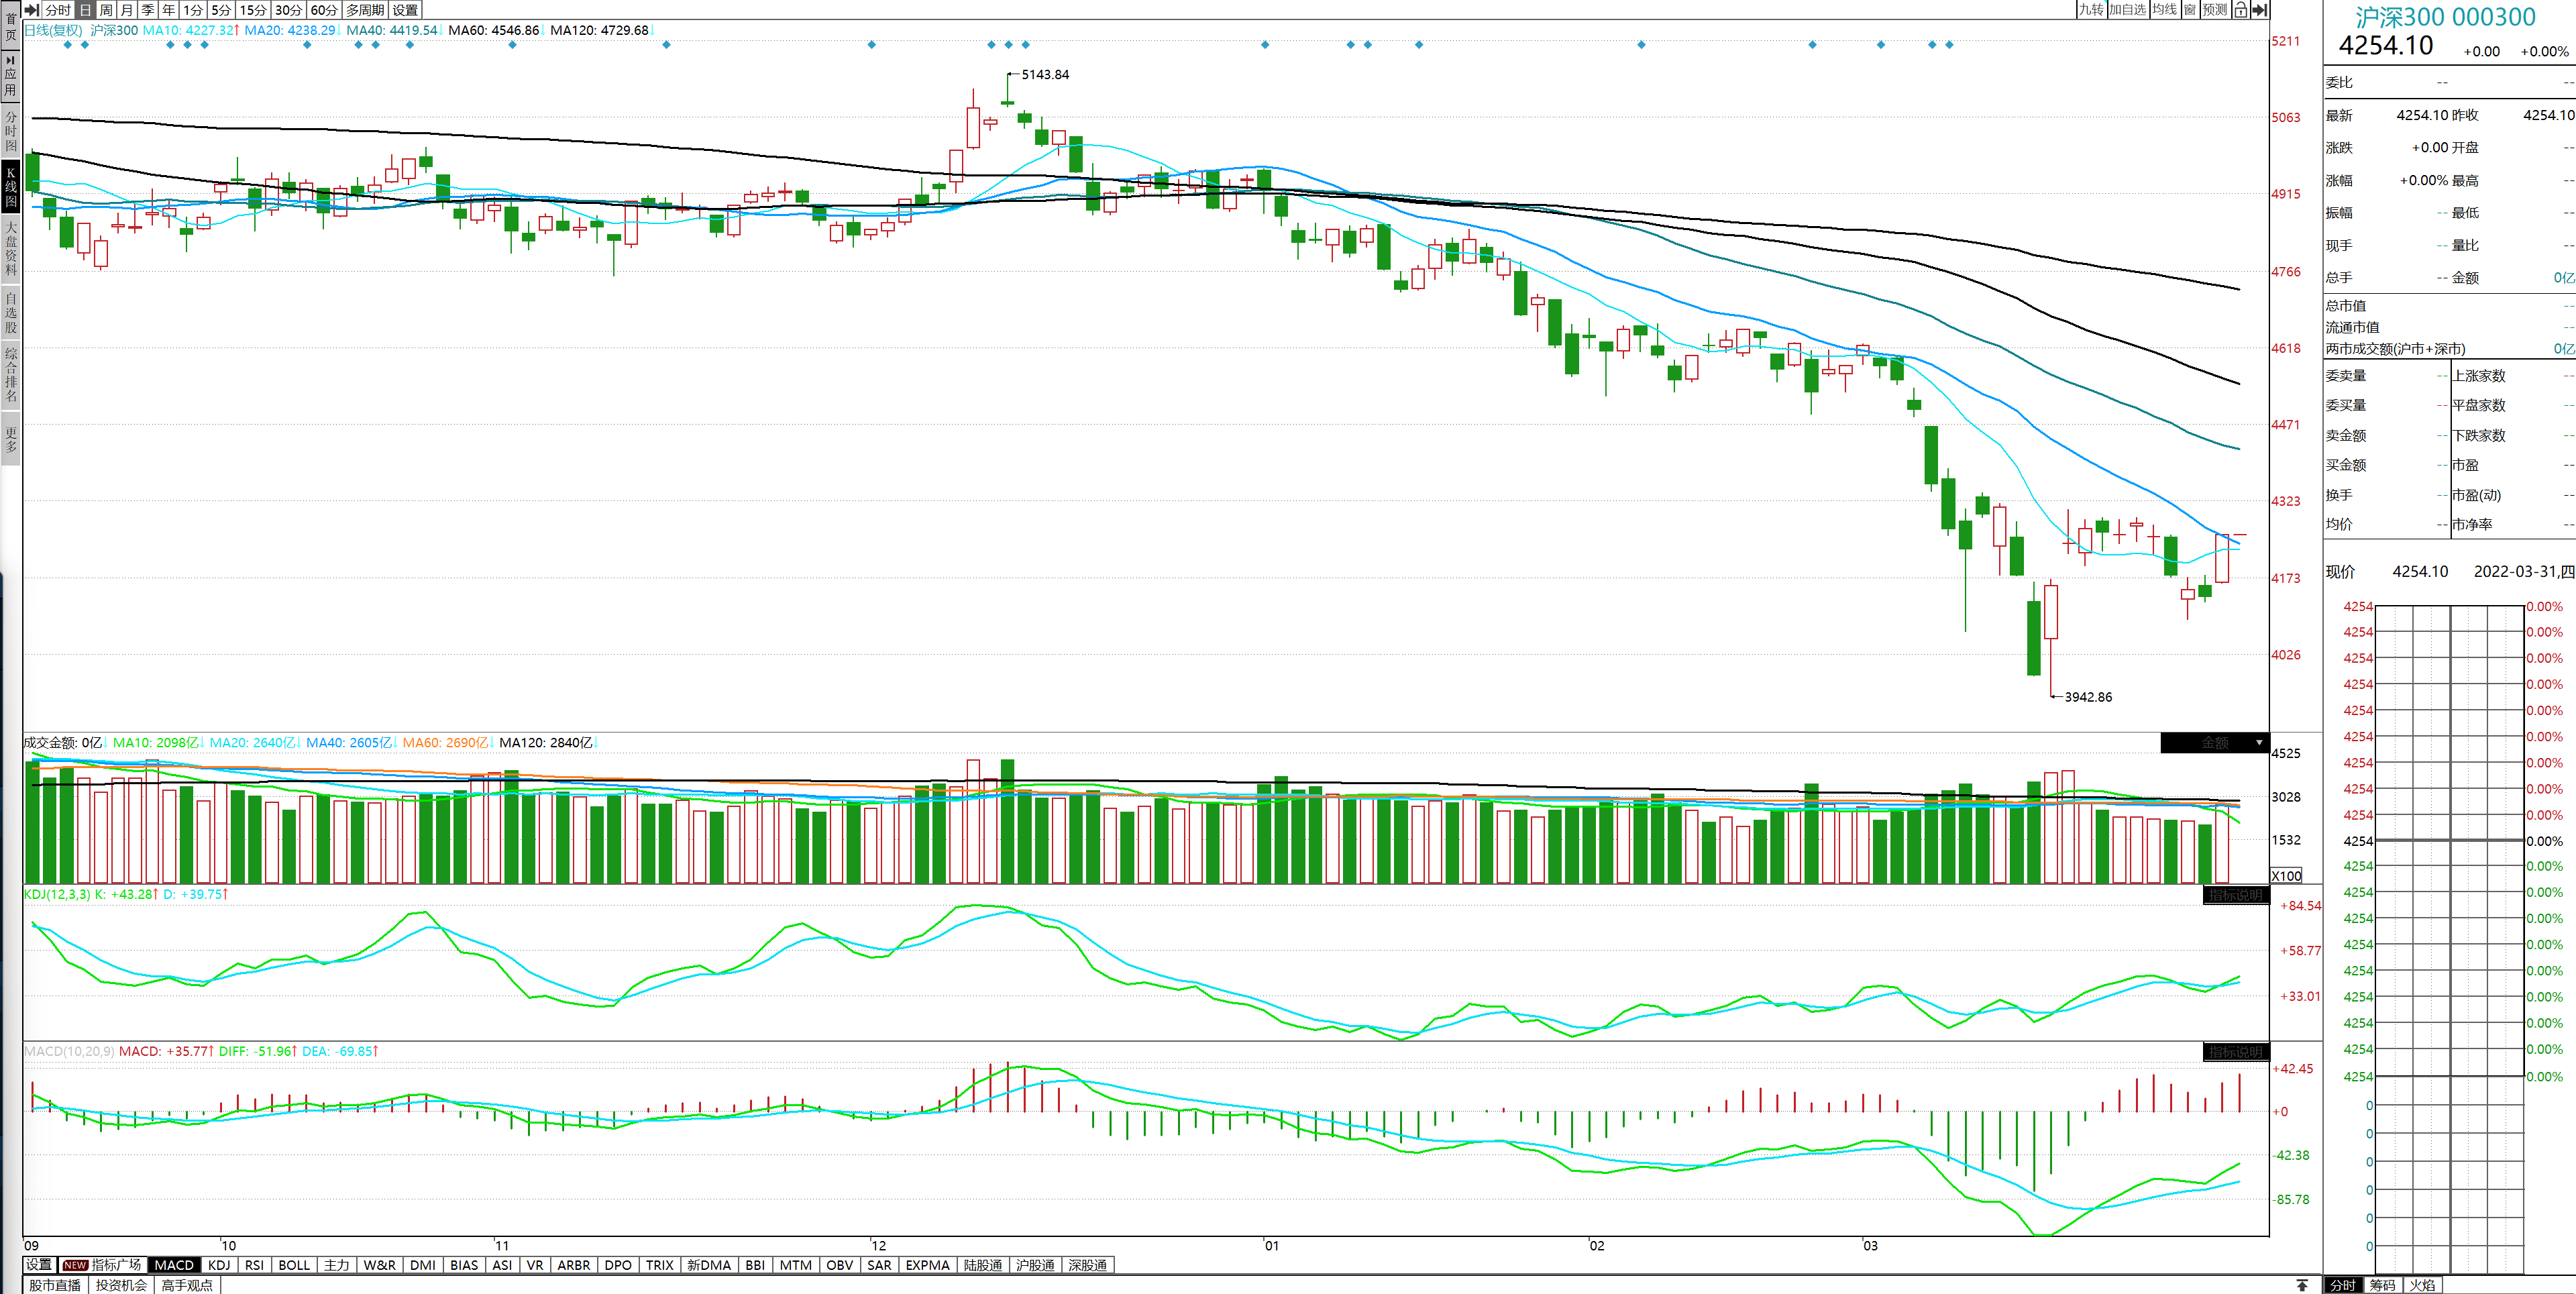Click the arrow icon left of 分时

[32, 10]
